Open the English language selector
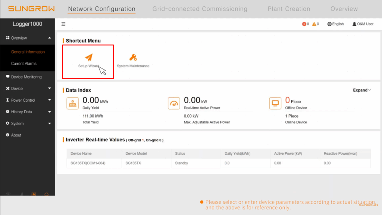This screenshot has height=215, width=382. coord(335,24)
